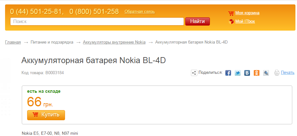Screen dimensions: 297x136
Task: Click the share icon before Поделиться
Action: coord(194,73)
